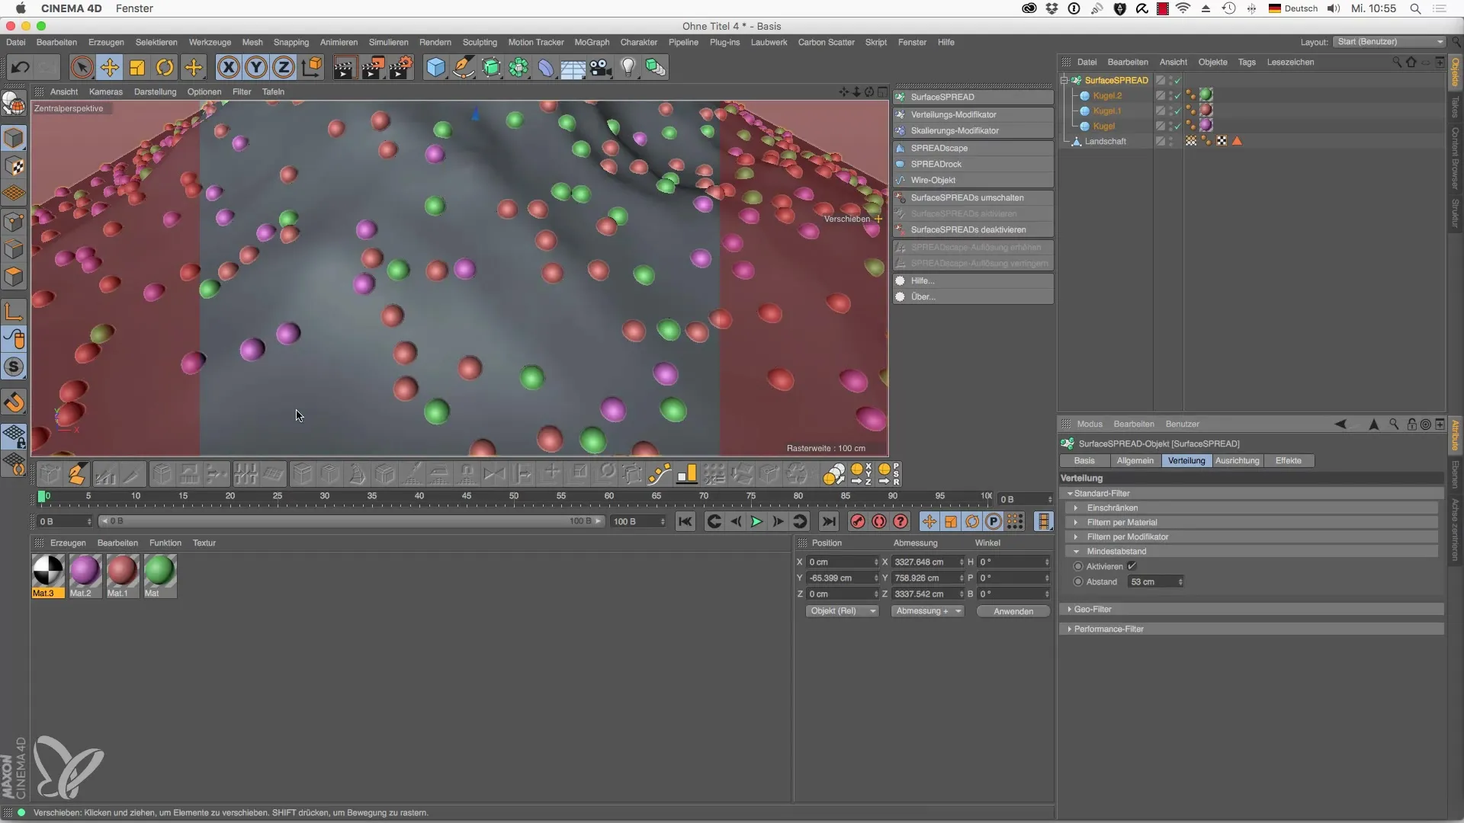Open the Plug-ins menu
Viewport: 1464px width, 823px height.
(724, 42)
